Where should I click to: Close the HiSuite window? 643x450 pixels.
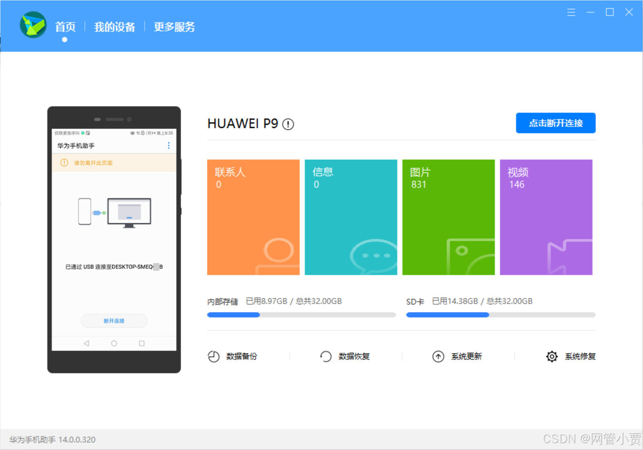point(629,12)
